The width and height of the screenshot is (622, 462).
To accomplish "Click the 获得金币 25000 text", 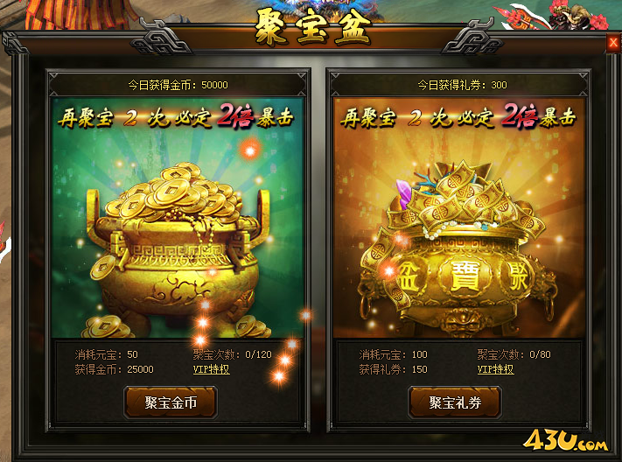I will click(x=115, y=369).
